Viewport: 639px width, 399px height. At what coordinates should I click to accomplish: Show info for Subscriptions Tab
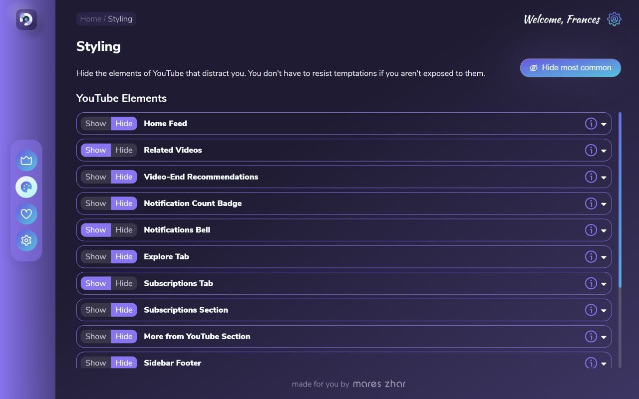(x=591, y=283)
